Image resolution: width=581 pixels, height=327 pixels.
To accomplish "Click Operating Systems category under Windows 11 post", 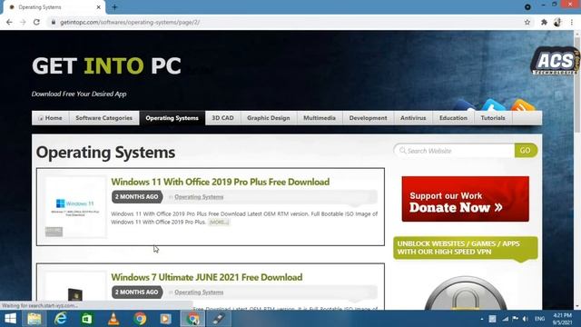I will point(199,197).
